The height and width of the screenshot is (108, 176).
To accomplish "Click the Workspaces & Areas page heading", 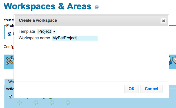I will [48, 7].
